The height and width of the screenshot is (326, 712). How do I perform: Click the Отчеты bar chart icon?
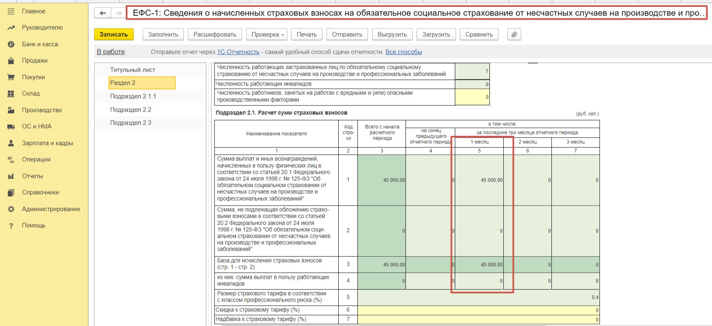coord(11,176)
